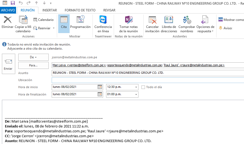Click the Reenviar button
Screen dimensions: 244x144
click(42, 28)
